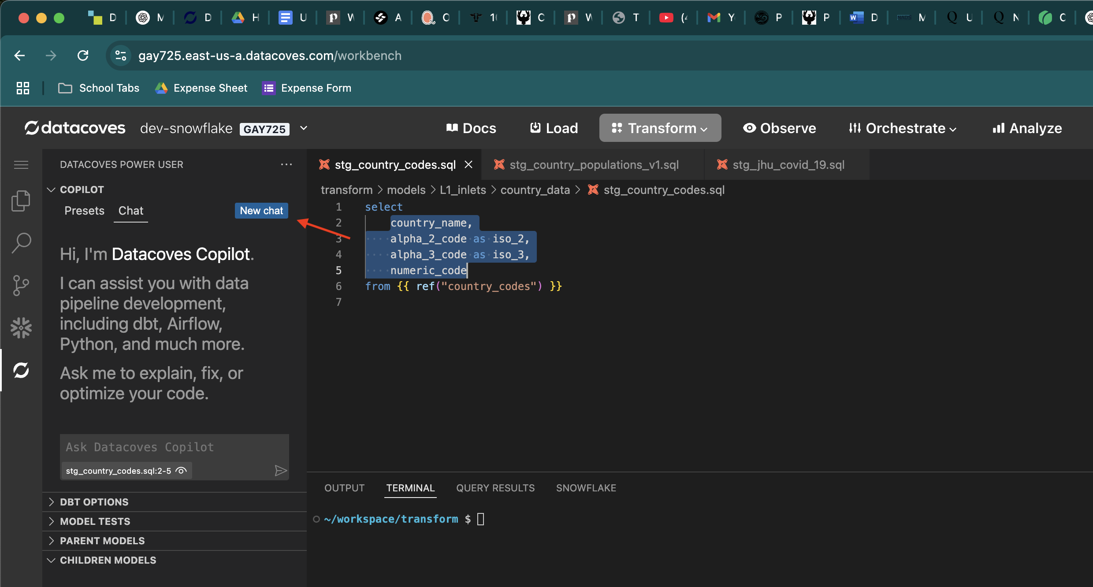Viewport: 1093px width, 587px height.
Task: Expand the MODEL TESTS section
Action: 174,521
